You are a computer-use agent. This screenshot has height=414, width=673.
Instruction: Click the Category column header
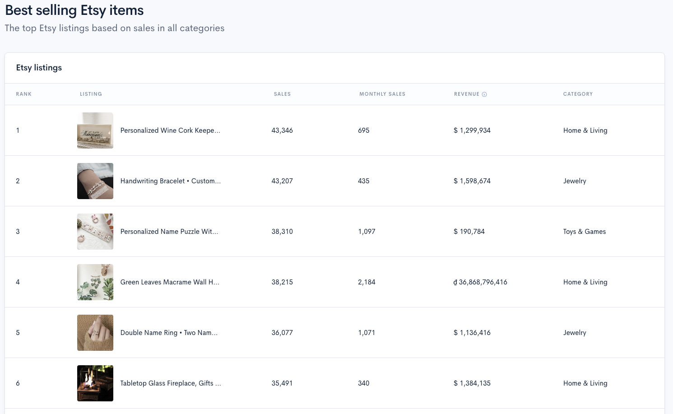click(x=578, y=94)
